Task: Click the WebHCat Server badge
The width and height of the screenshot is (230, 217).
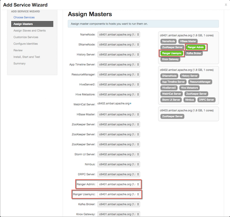Action: (171, 94)
